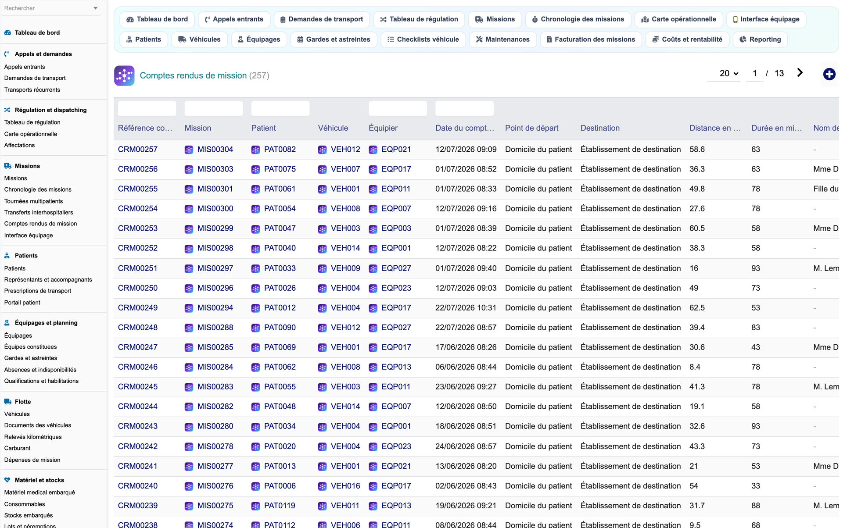Image resolution: width=854 pixels, height=528 pixels.
Task: Click the Tableau de bord sidebar icon
Action: pyautogui.click(x=7, y=32)
